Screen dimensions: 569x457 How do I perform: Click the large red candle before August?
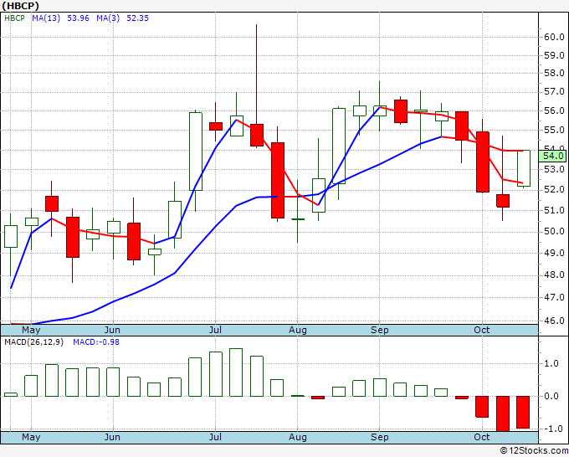tap(278, 181)
